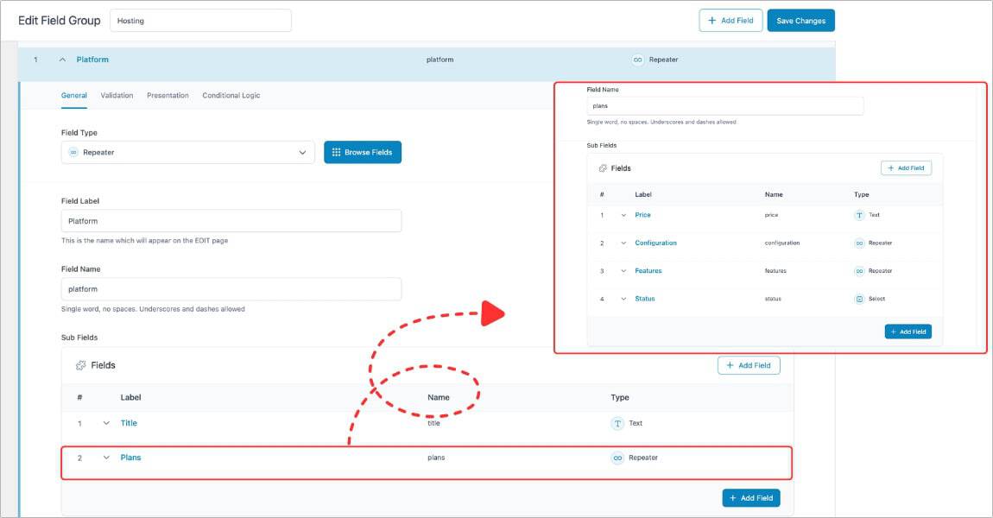
Task: Open the Status sub field link
Action: (x=645, y=299)
